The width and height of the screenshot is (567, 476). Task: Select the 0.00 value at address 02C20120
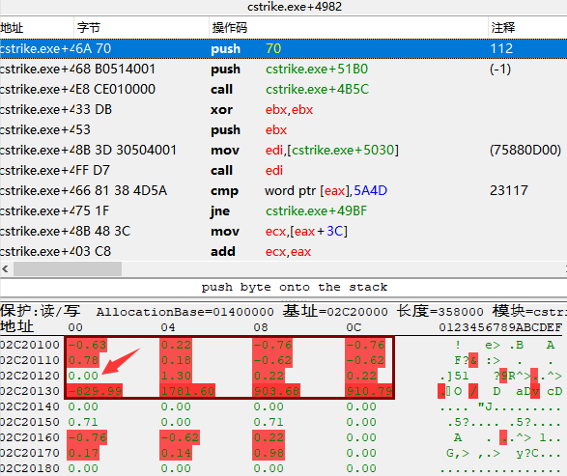click(83, 376)
